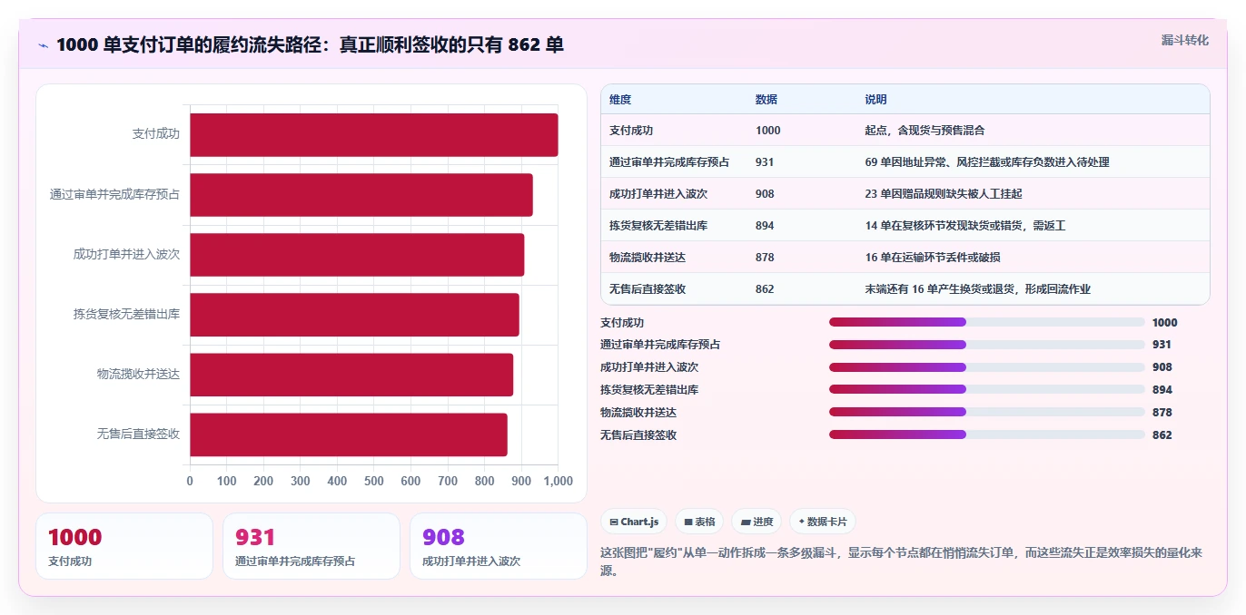Click the 成功打单并进入波次 chart bar
The image size is (1246, 615).
click(357, 254)
